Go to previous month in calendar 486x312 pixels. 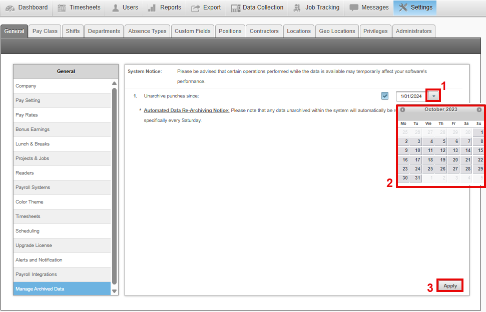click(x=403, y=109)
